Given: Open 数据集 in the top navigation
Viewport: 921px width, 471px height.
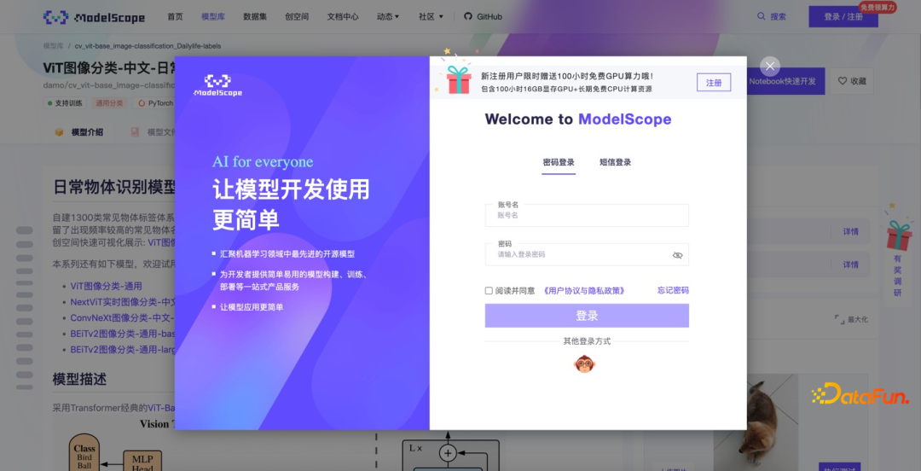Looking at the screenshot, I should [x=255, y=17].
